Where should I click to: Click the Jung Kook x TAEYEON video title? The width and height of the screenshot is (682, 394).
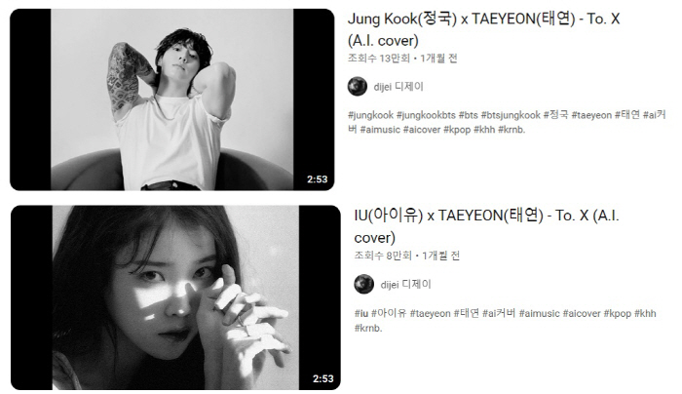[483, 29]
